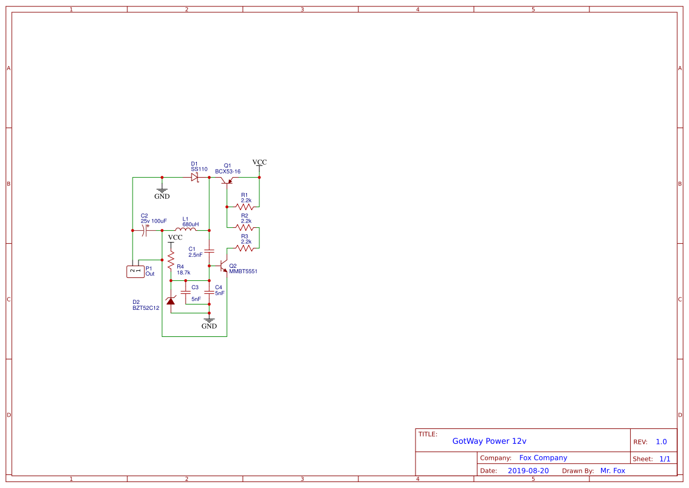This screenshot has width=689, height=488.
Task: Select the R3 resistor symbol
Action: coord(245,248)
